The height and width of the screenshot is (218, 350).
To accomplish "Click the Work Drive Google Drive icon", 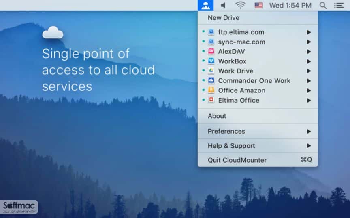I will point(211,71).
